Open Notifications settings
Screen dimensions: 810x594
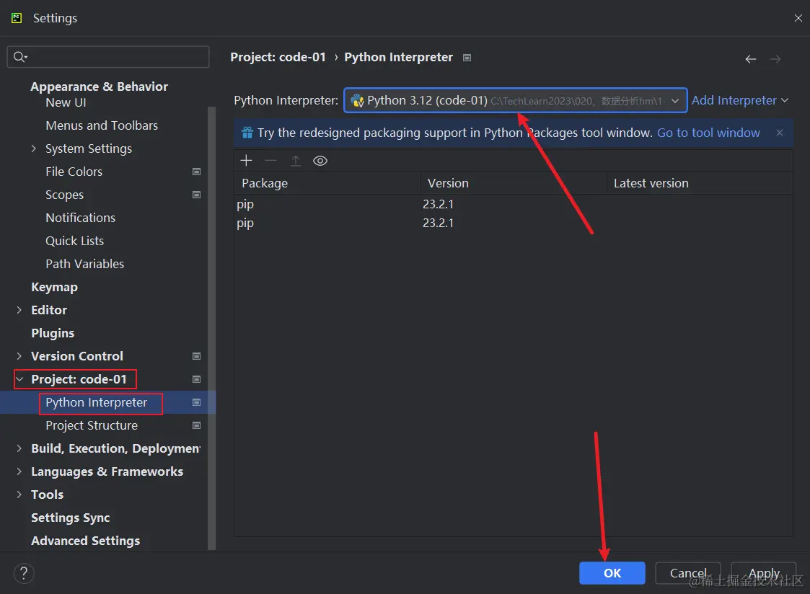pyautogui.click(x=81, y=218)
